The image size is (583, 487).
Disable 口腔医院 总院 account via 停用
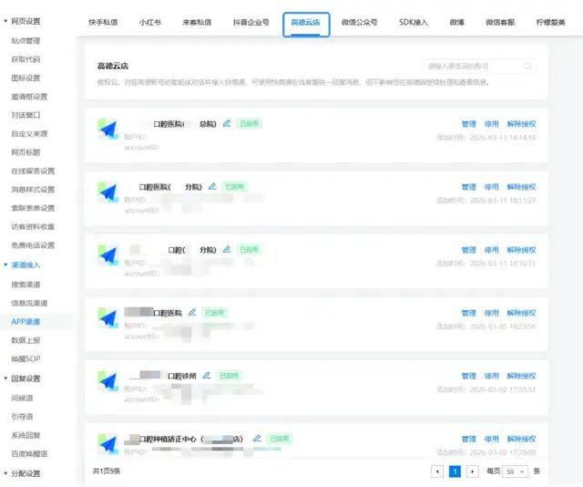click(x=492, y=123)
